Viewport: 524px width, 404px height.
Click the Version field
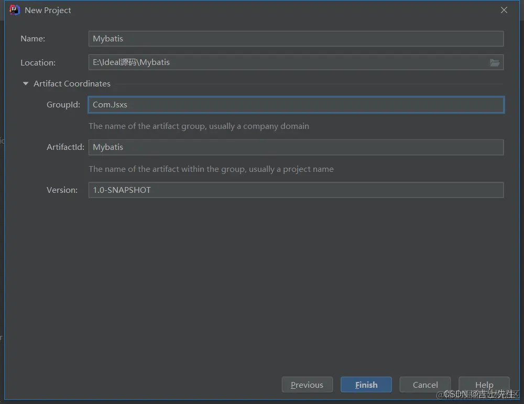pyautogui.click(x=296, y=190)
